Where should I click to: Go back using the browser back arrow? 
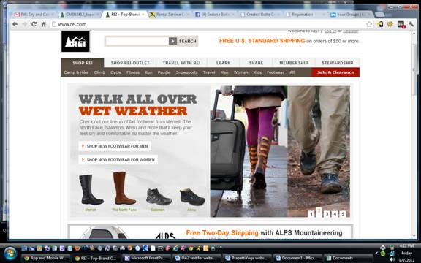(15, 24)
